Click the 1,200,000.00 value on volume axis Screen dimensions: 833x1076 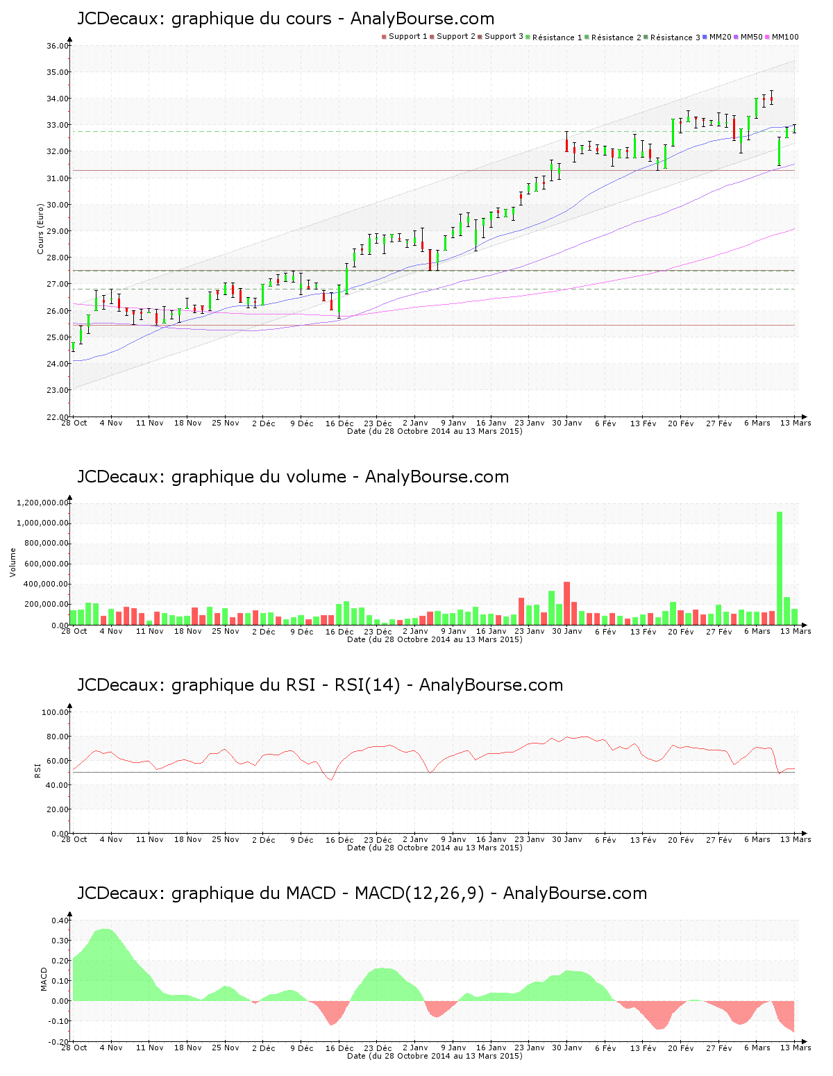pos(42,503)
